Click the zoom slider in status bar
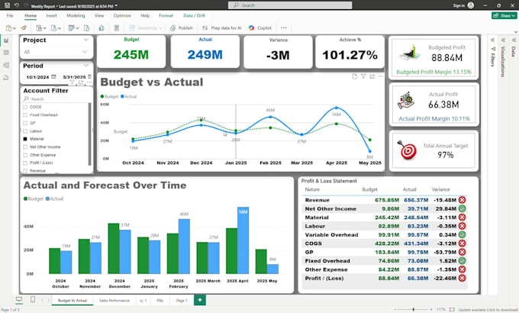This screenshot has height=313, width=519. tap(414, 310)
